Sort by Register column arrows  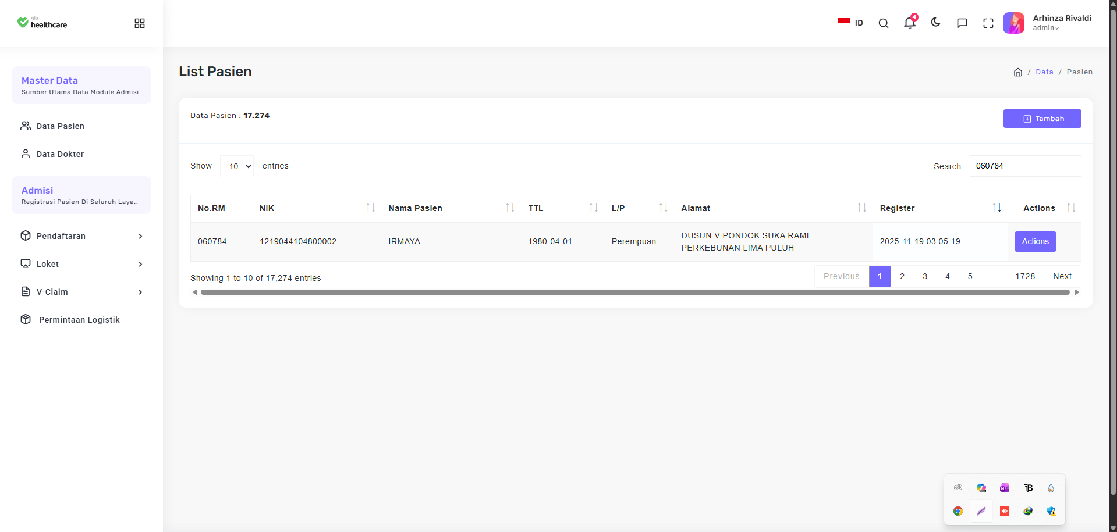997,208
